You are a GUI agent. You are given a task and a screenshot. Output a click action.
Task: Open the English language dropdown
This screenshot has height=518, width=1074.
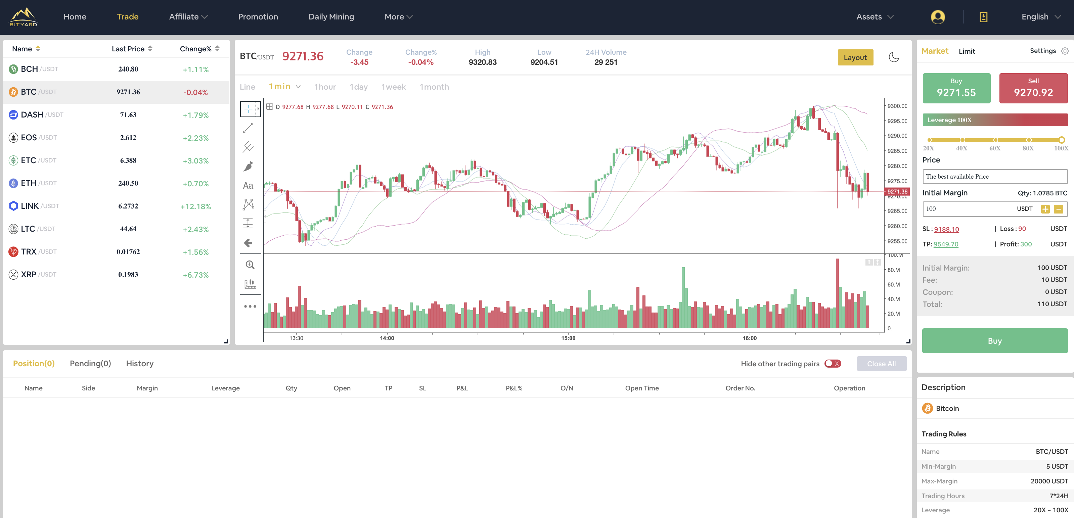pos(1041,17)
